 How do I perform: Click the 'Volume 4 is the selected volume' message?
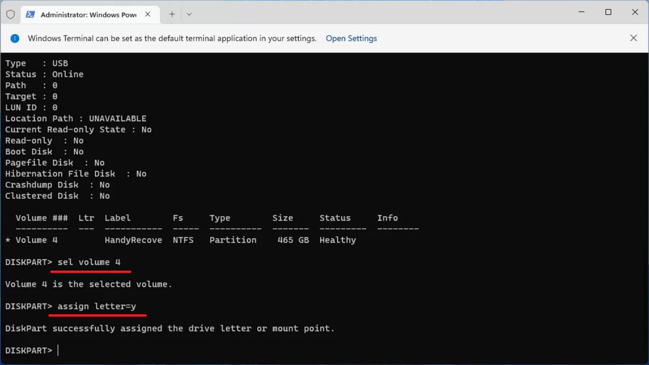pos(88,284)
